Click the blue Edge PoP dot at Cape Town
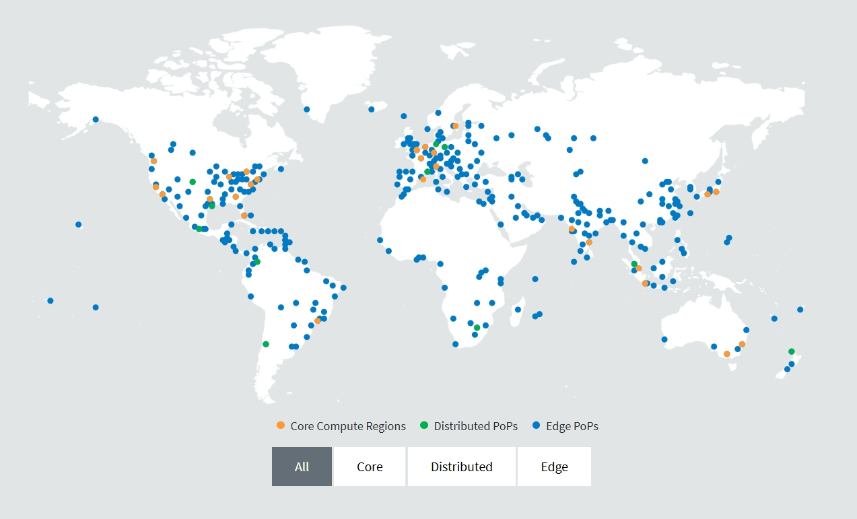 tap(455, 344)
